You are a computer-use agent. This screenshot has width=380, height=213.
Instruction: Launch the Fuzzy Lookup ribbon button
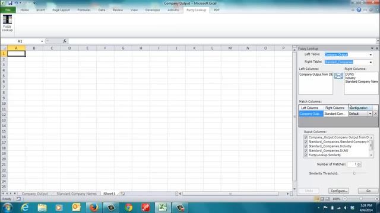[x=7, y=23]
